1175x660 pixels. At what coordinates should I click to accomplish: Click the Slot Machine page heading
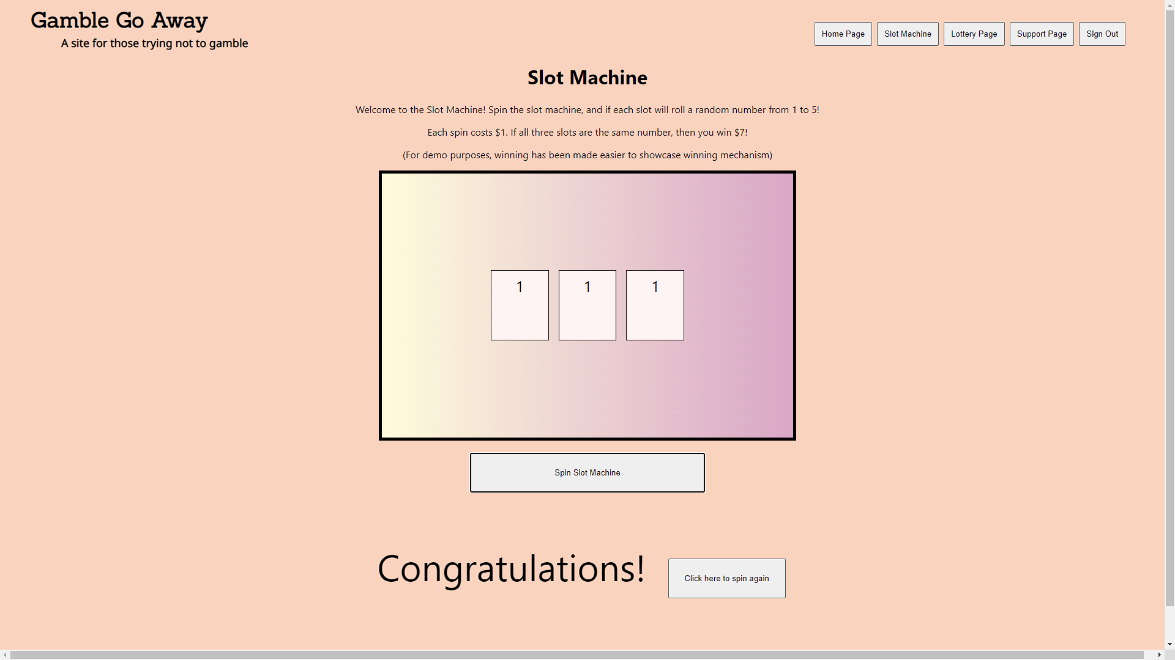587,78
